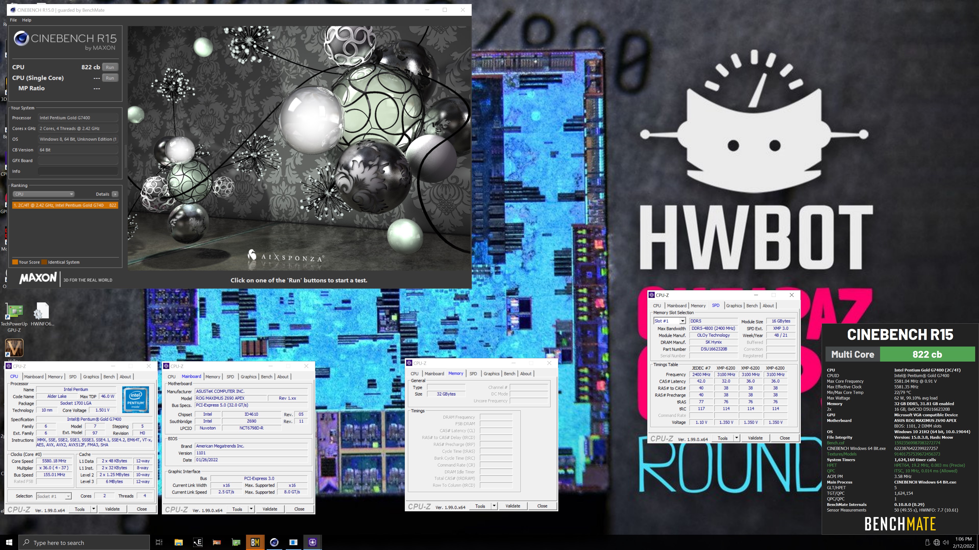Click the 32 GBytes memory size value

[446, 394]
